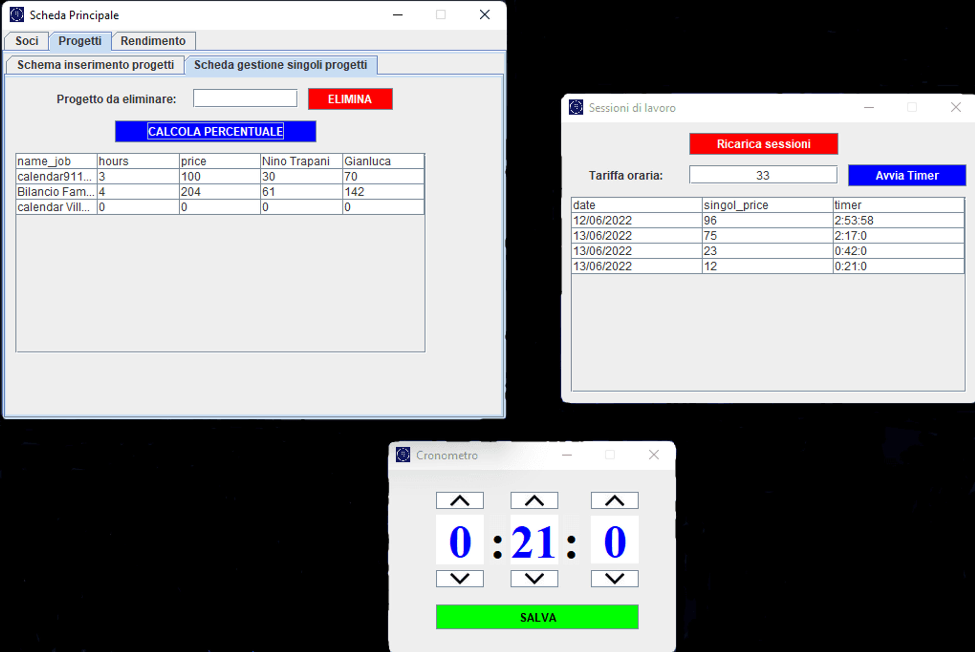Click Gianluca cell value 70
Screen dimensions: 975x652
tap(383, 176)
